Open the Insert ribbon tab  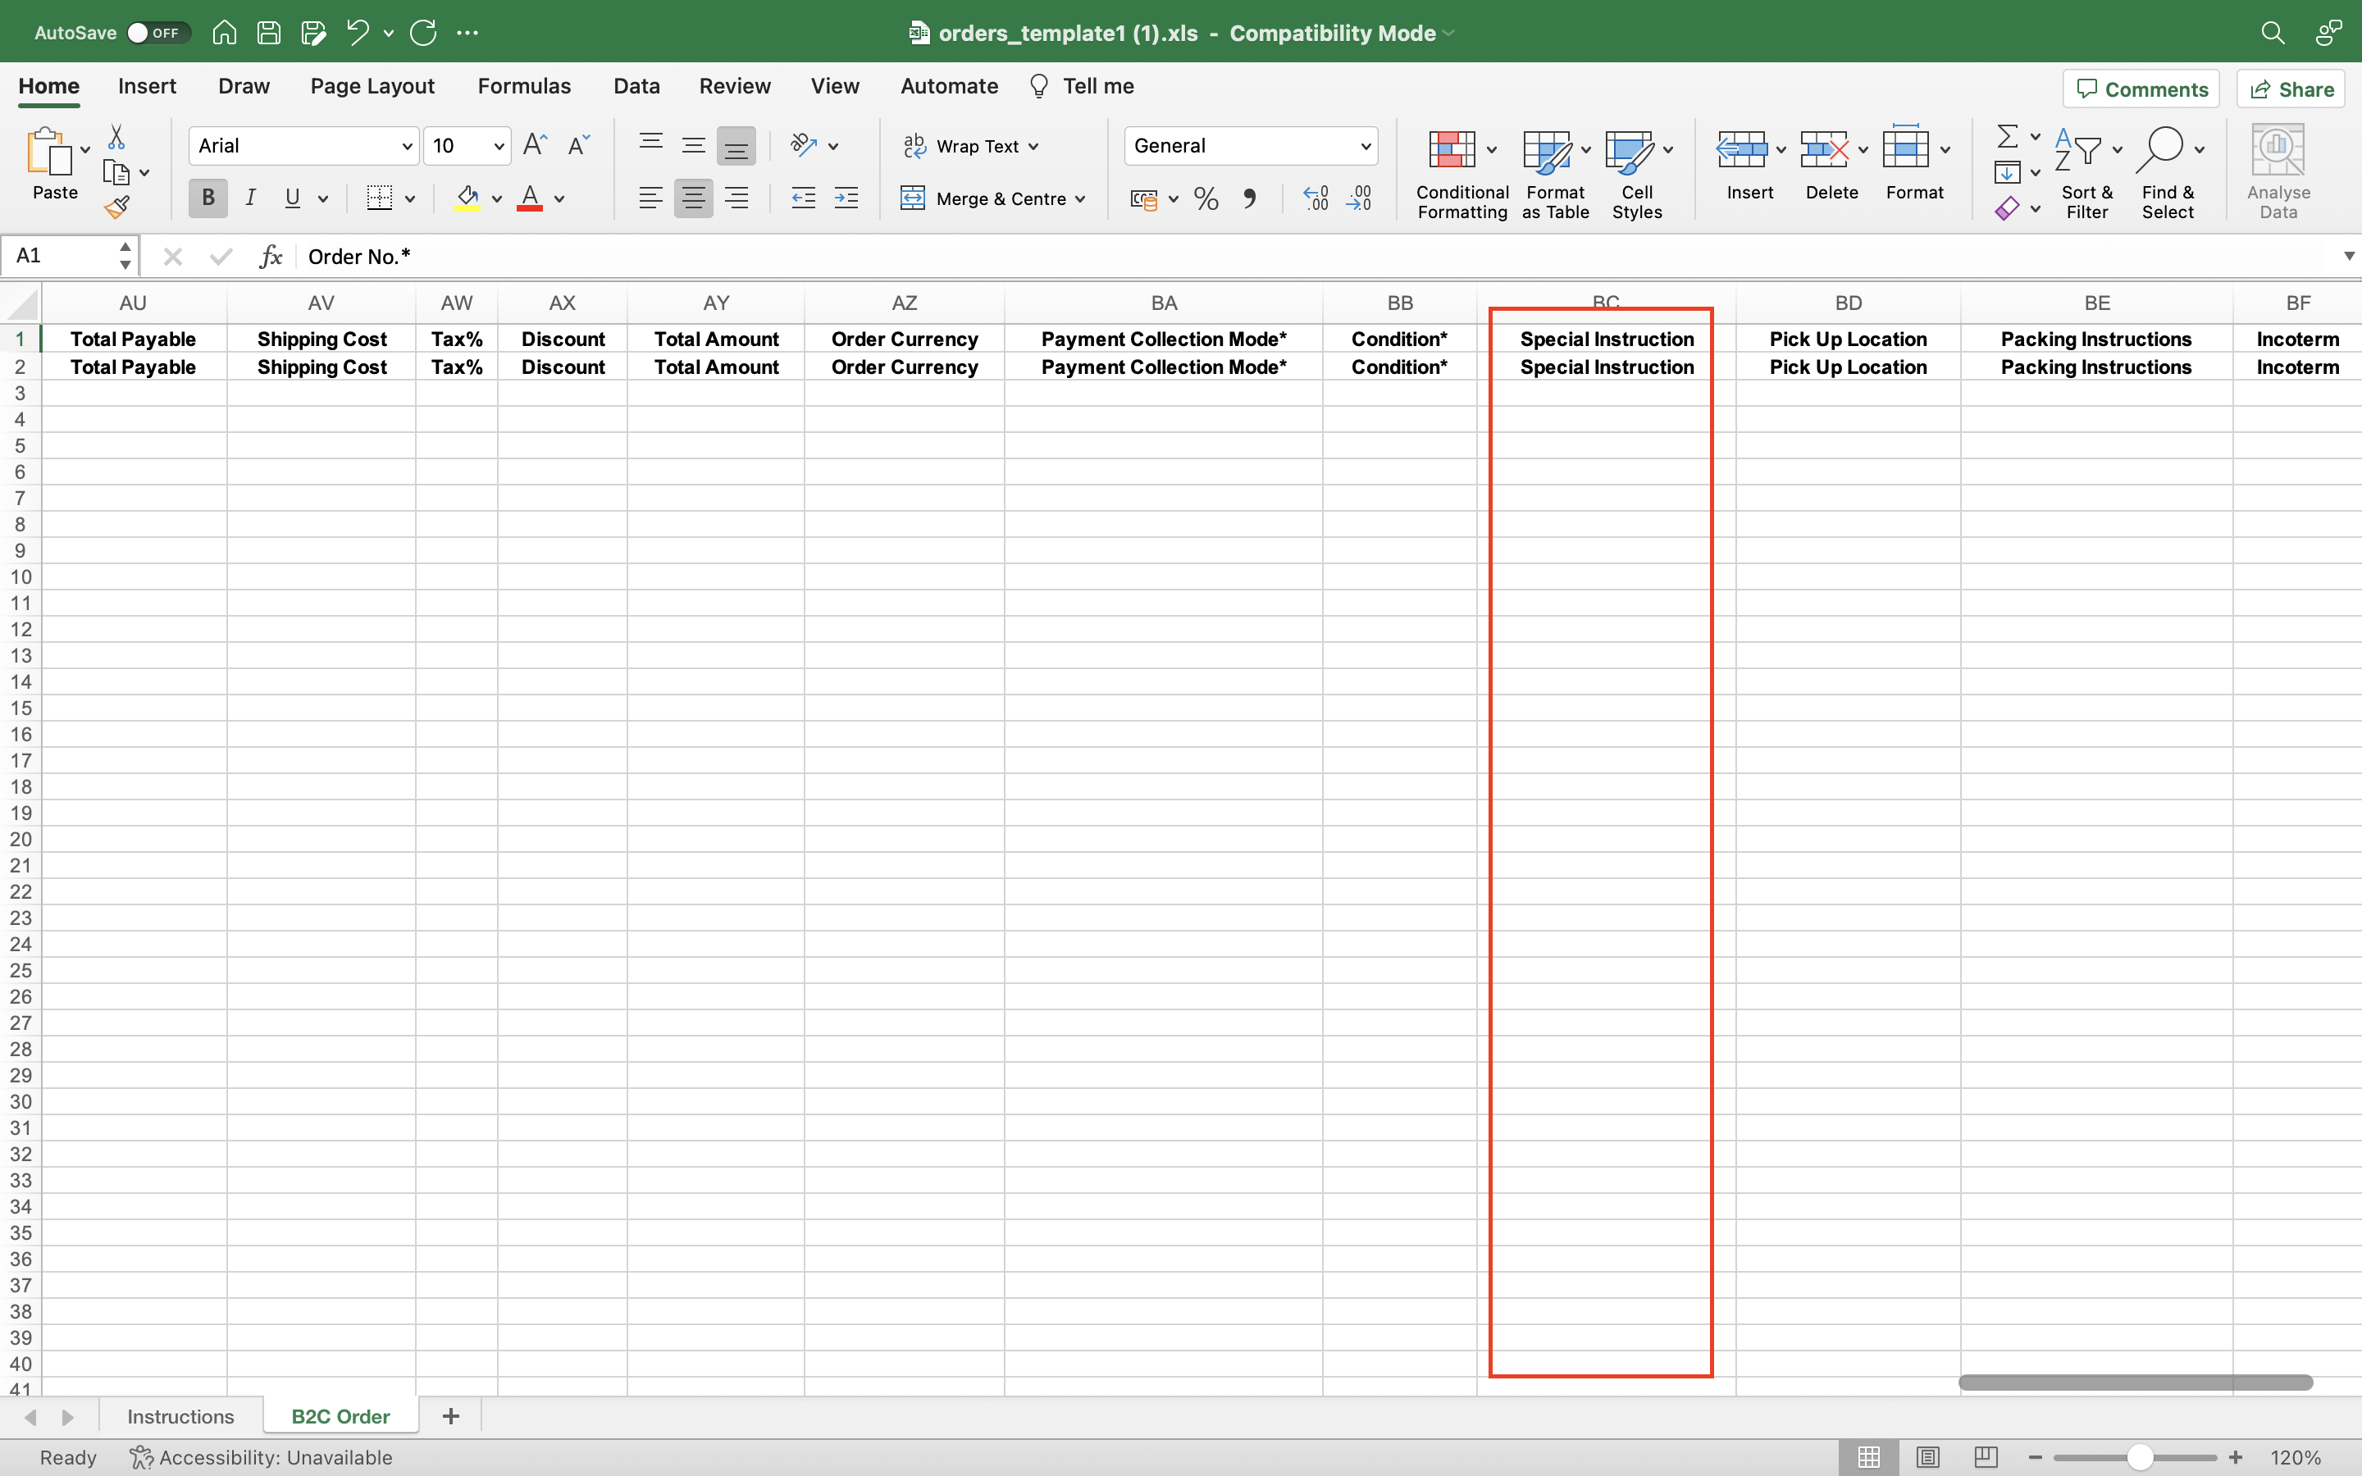148,86
